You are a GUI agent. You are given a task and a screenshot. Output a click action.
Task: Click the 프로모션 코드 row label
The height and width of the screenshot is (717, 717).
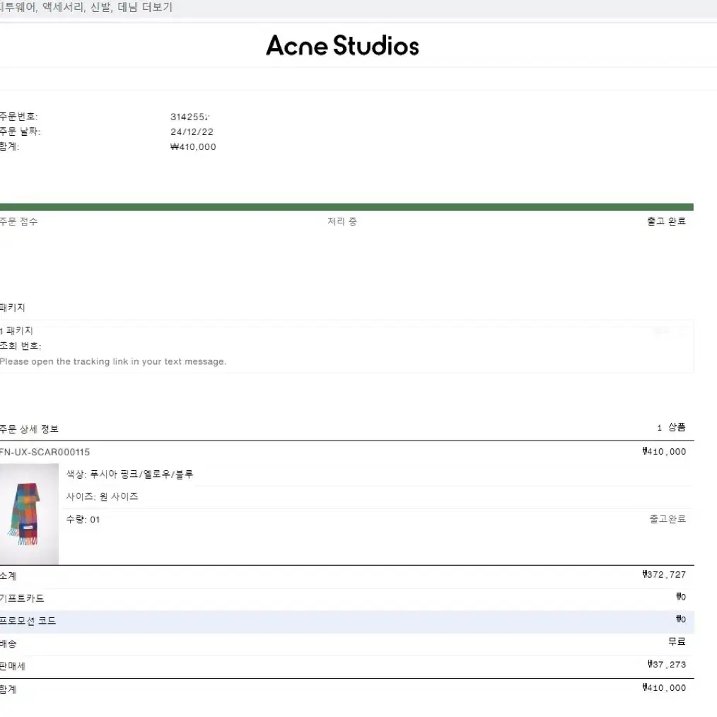[28, 621]
